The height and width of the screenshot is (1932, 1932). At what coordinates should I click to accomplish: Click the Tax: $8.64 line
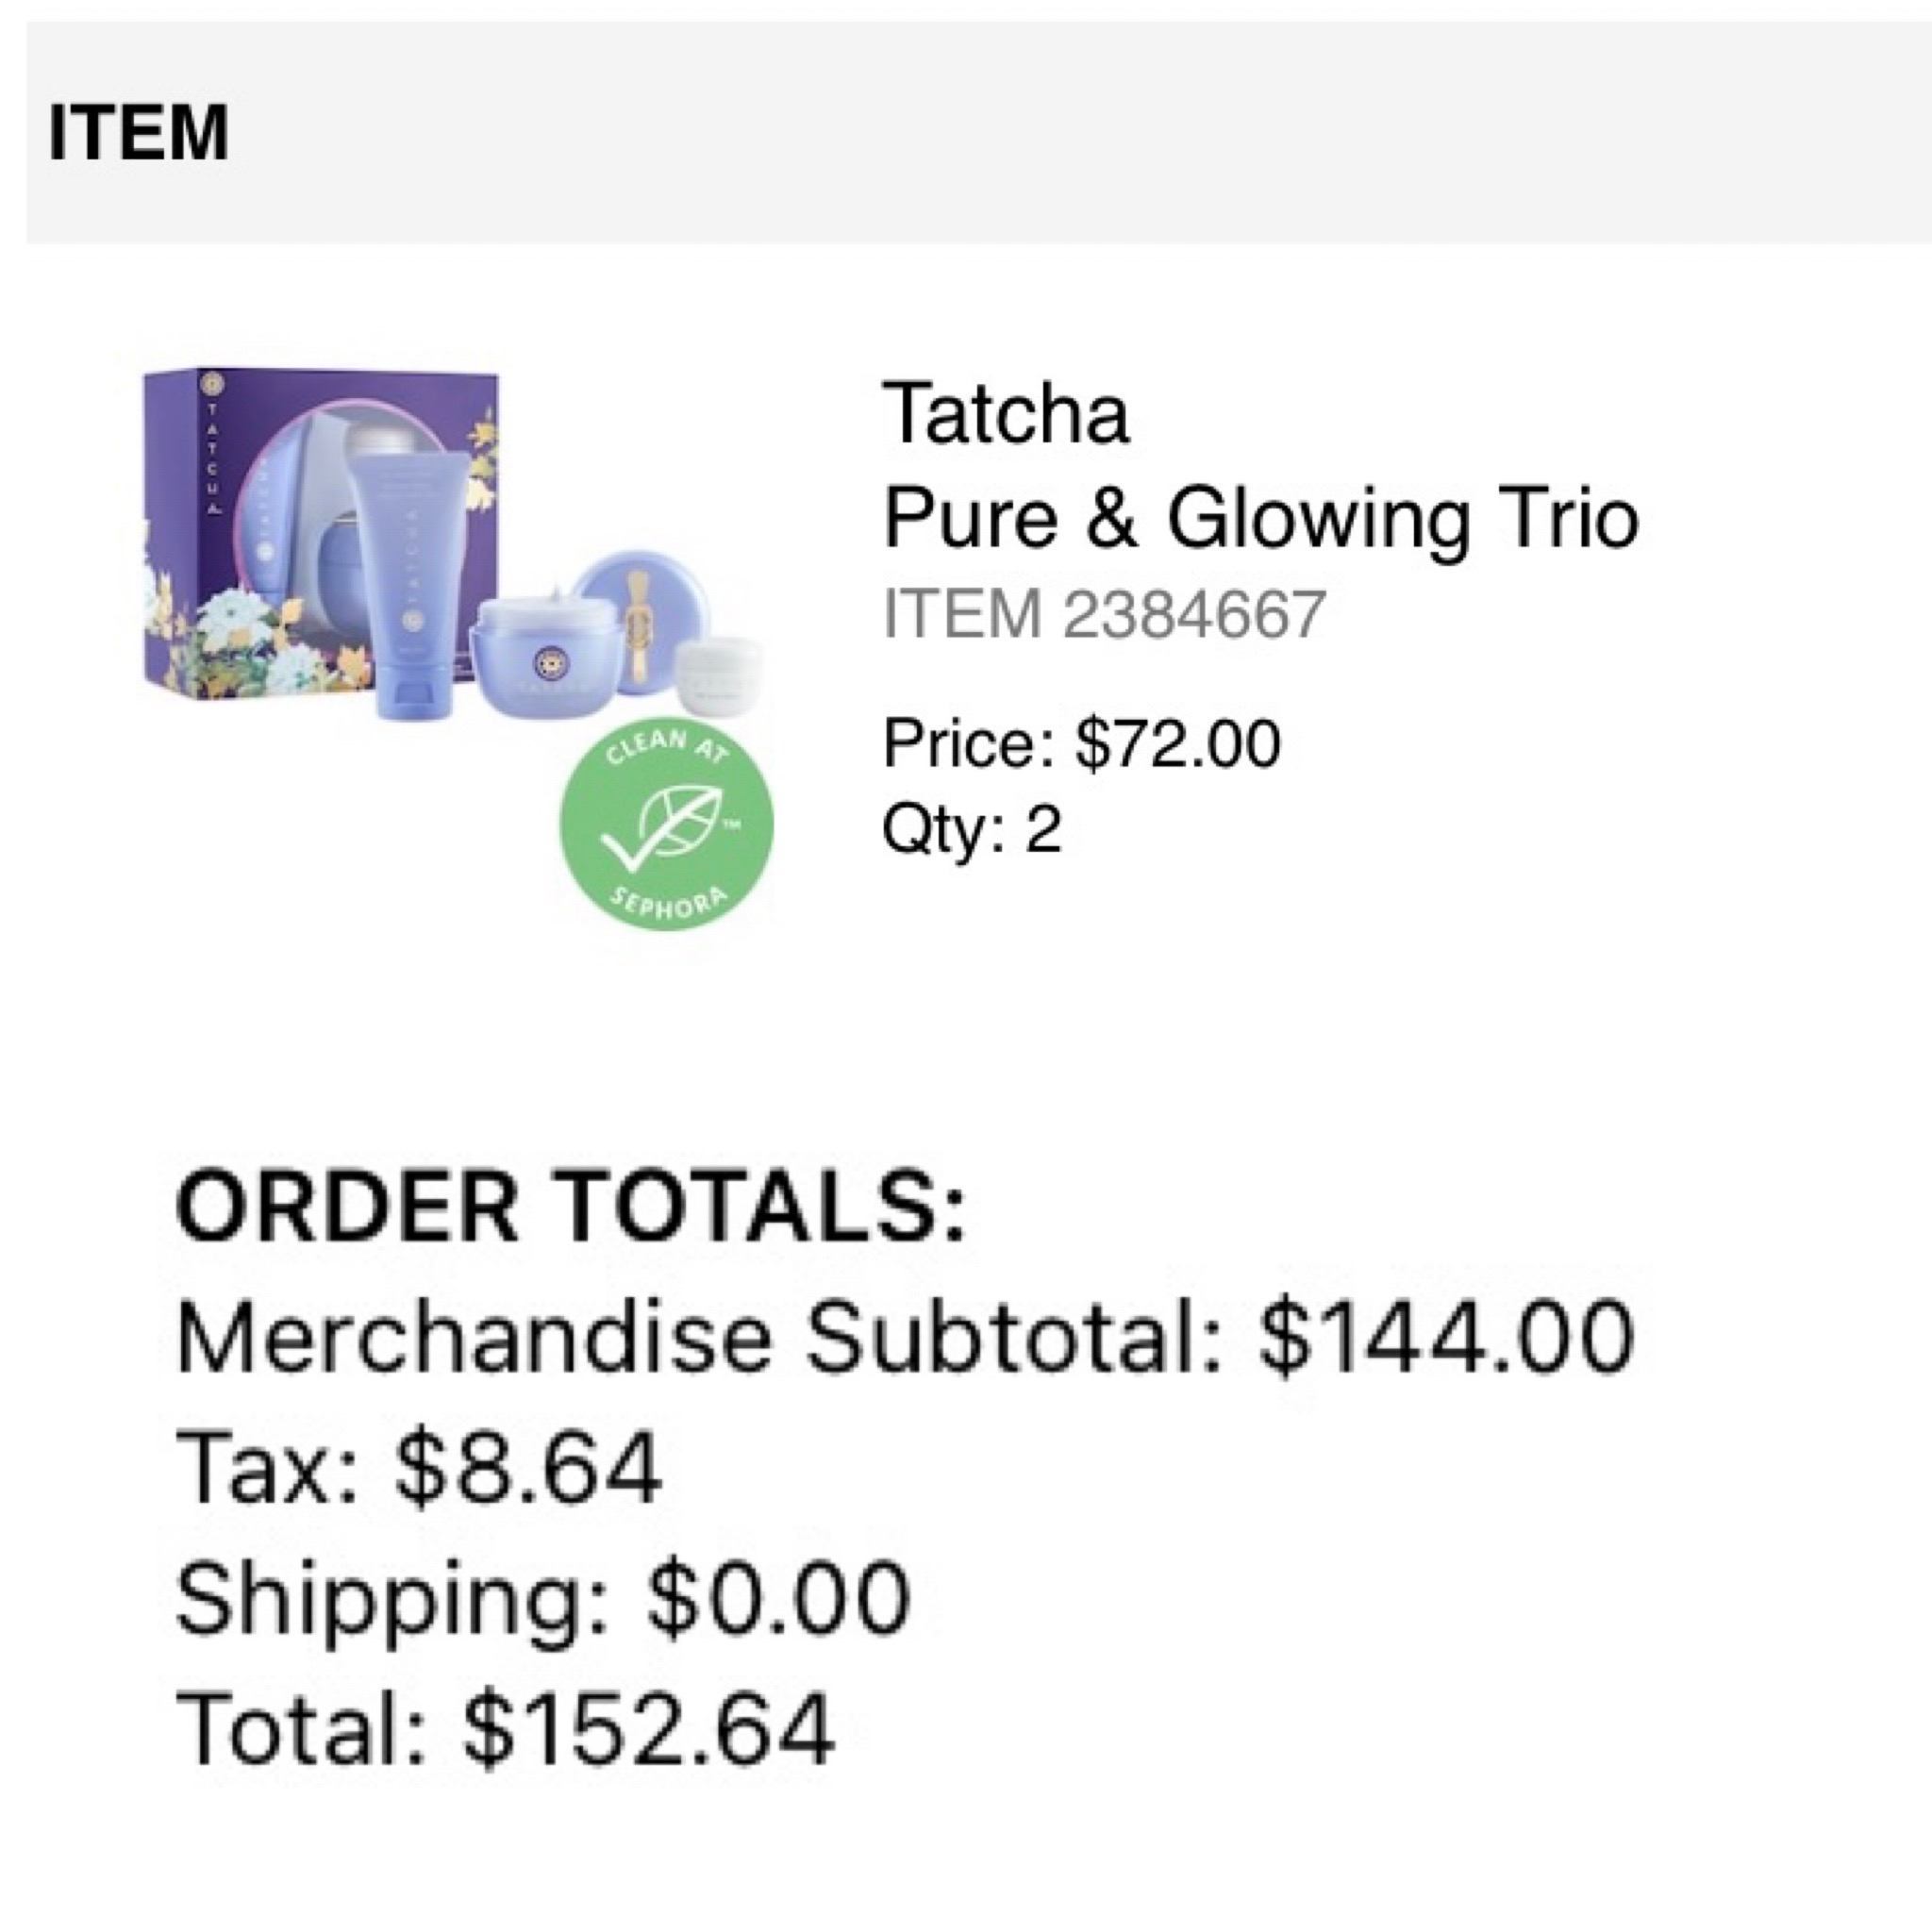pos(418,1467)
